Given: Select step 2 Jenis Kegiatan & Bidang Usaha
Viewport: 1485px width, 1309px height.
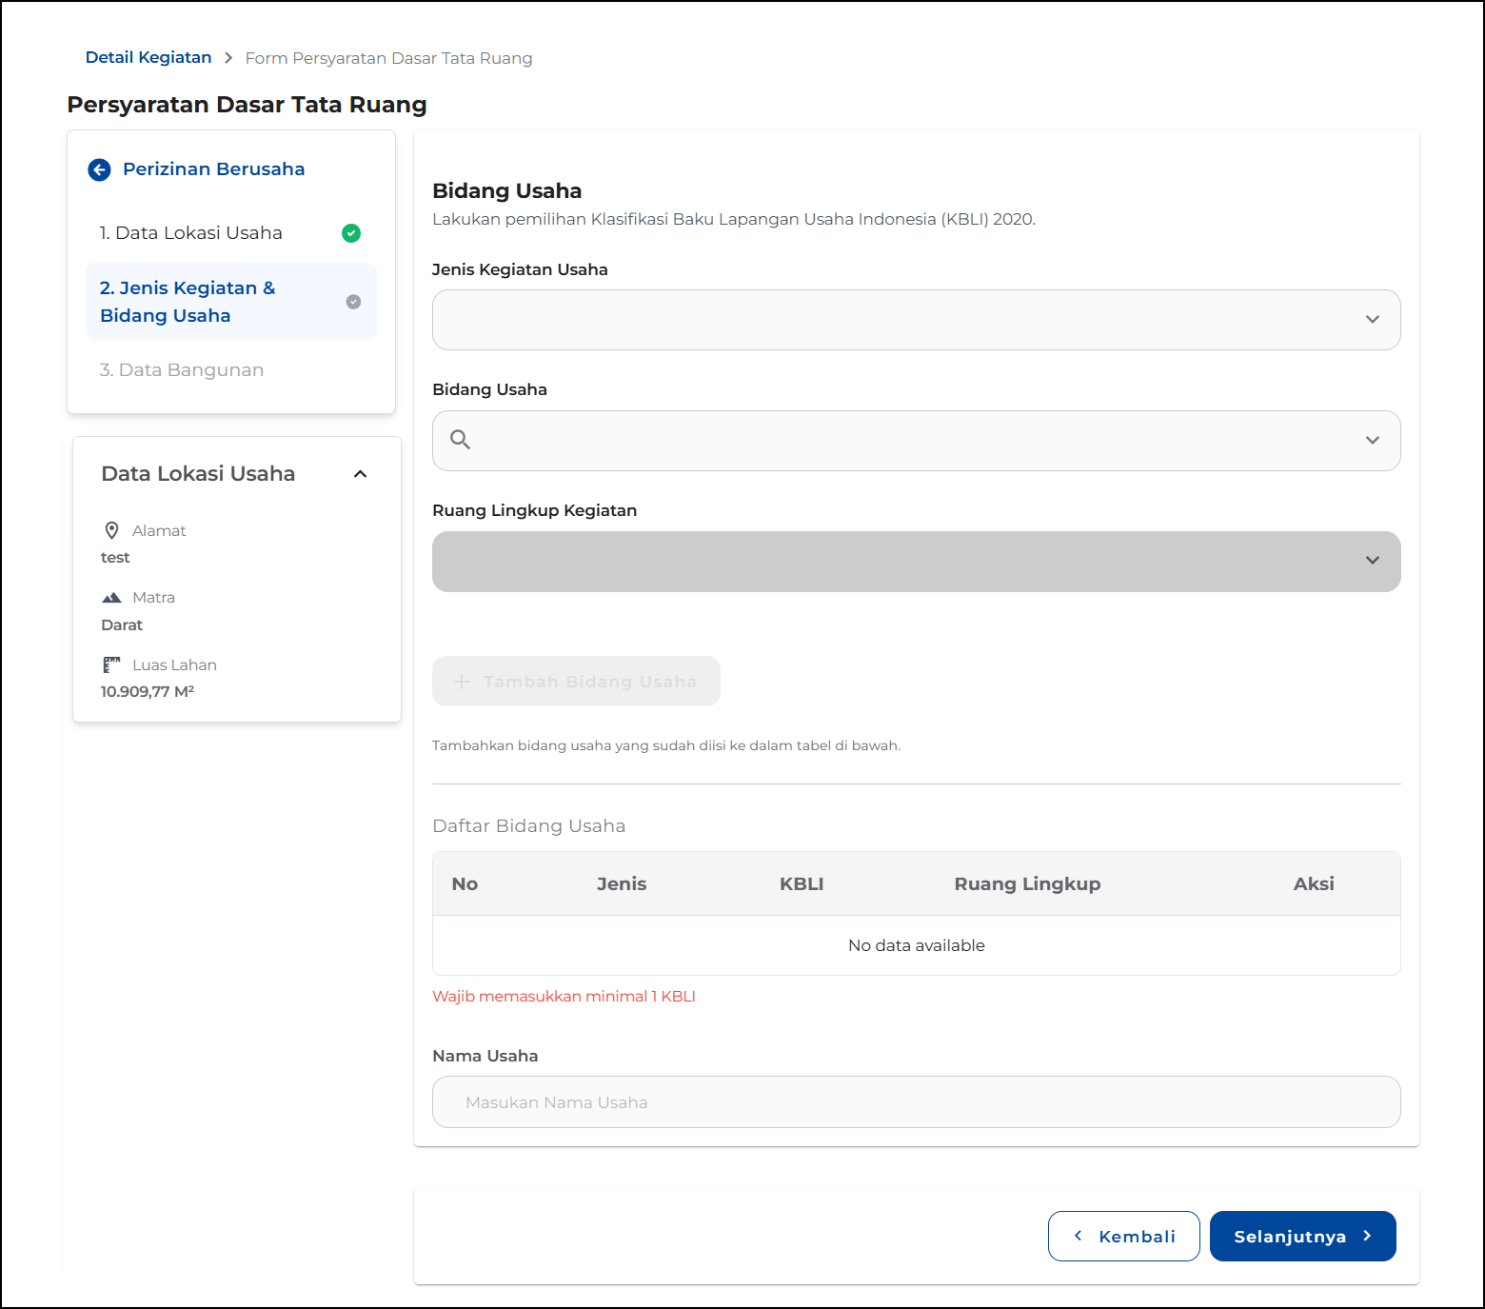Looking at the screenshot, I should [x=188, y=302].
